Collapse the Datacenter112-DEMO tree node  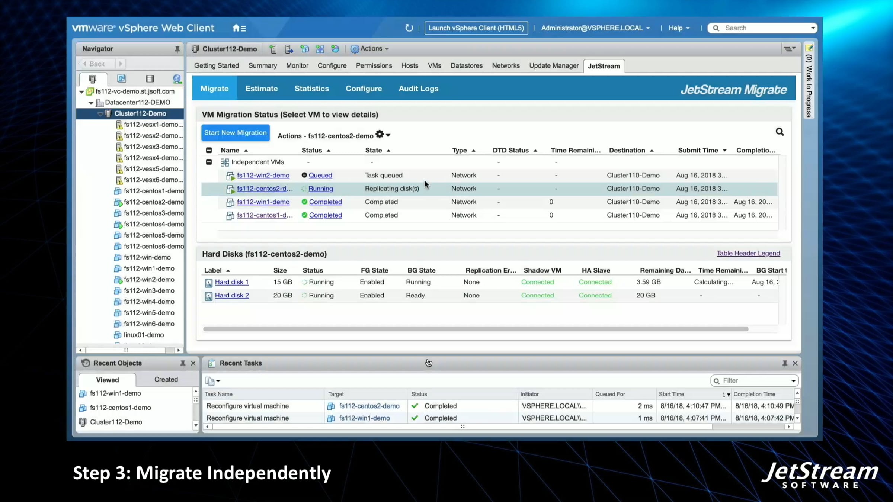[x=91, y=103]
